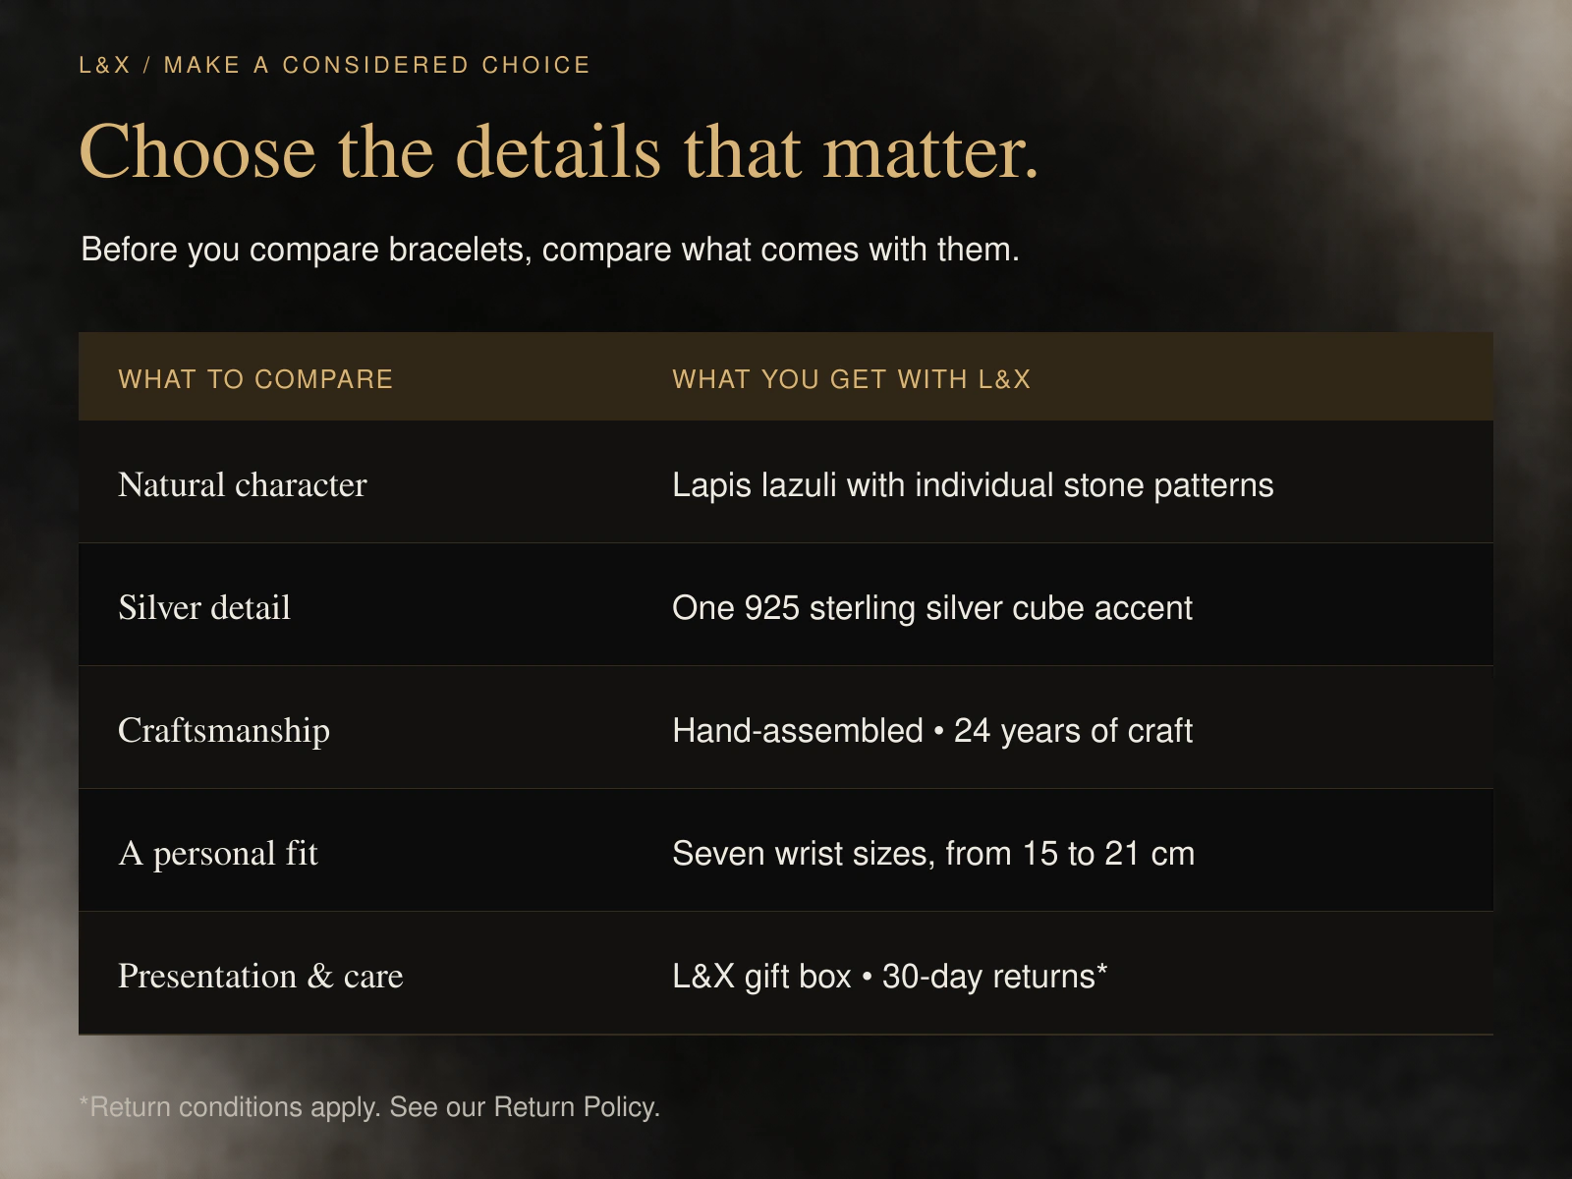Select the 'A personal fit' row label
The image size is (1572, 1179).
218,853
